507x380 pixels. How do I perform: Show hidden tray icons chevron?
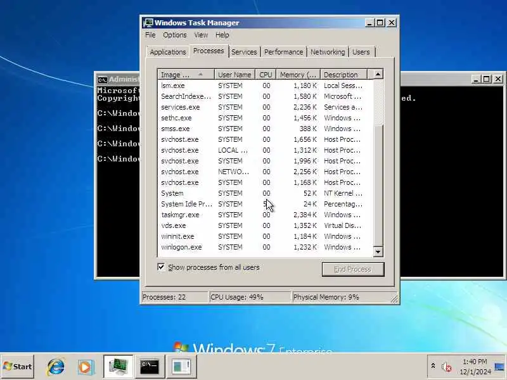433,366
